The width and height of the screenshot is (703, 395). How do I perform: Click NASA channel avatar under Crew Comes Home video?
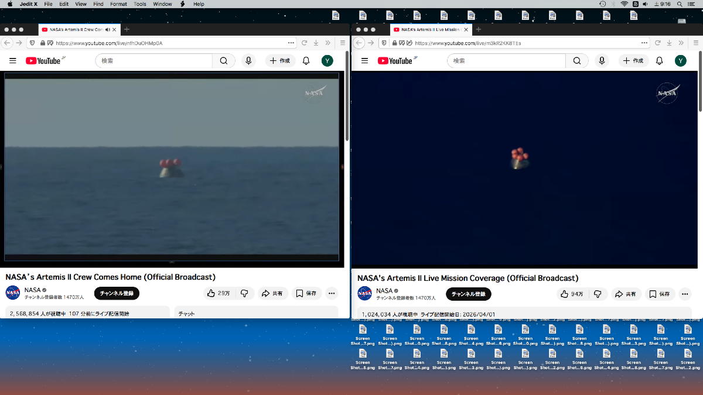click(x=13, y=293)
